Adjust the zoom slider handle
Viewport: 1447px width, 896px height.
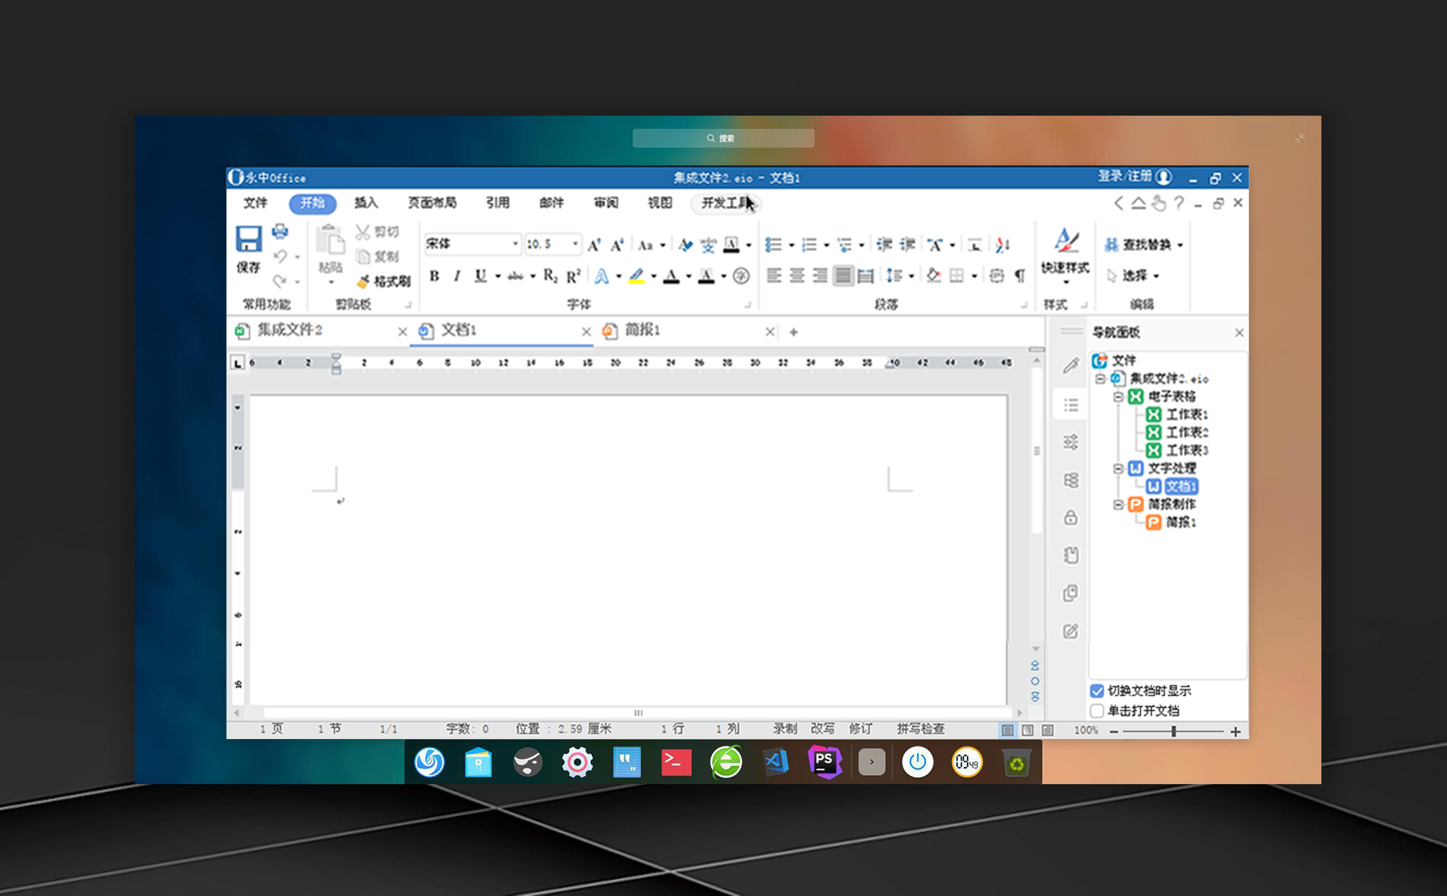click(x=1173, y=731)
